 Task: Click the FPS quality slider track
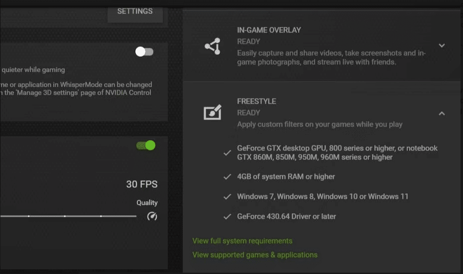(x=68, y=216)
